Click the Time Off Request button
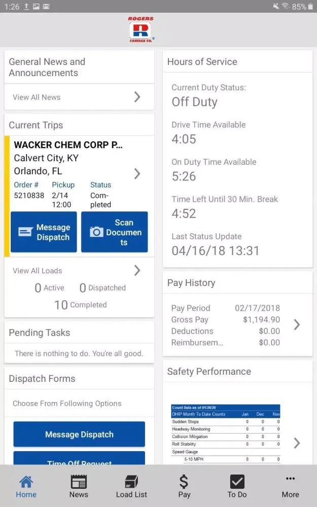Image resolution: width=317 pixels, height=507 pixels. click(x=79, y=458)
